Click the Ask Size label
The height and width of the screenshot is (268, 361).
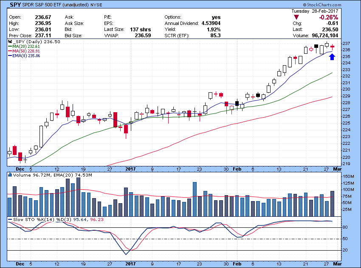point(74,23)
